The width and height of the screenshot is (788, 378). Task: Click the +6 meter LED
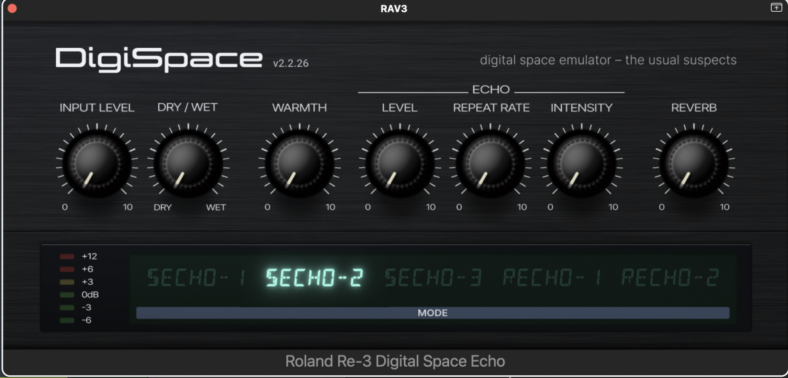pos(67,269)
